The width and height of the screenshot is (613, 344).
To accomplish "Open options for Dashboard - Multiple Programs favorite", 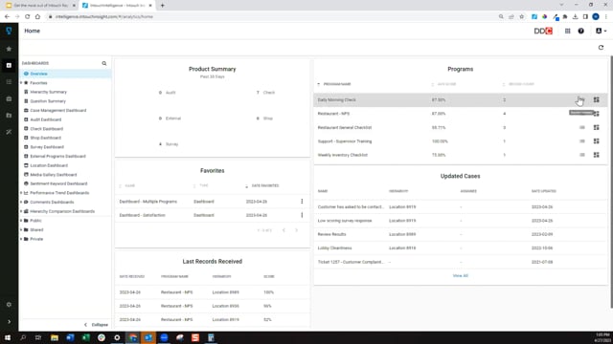I will (302, 202).
